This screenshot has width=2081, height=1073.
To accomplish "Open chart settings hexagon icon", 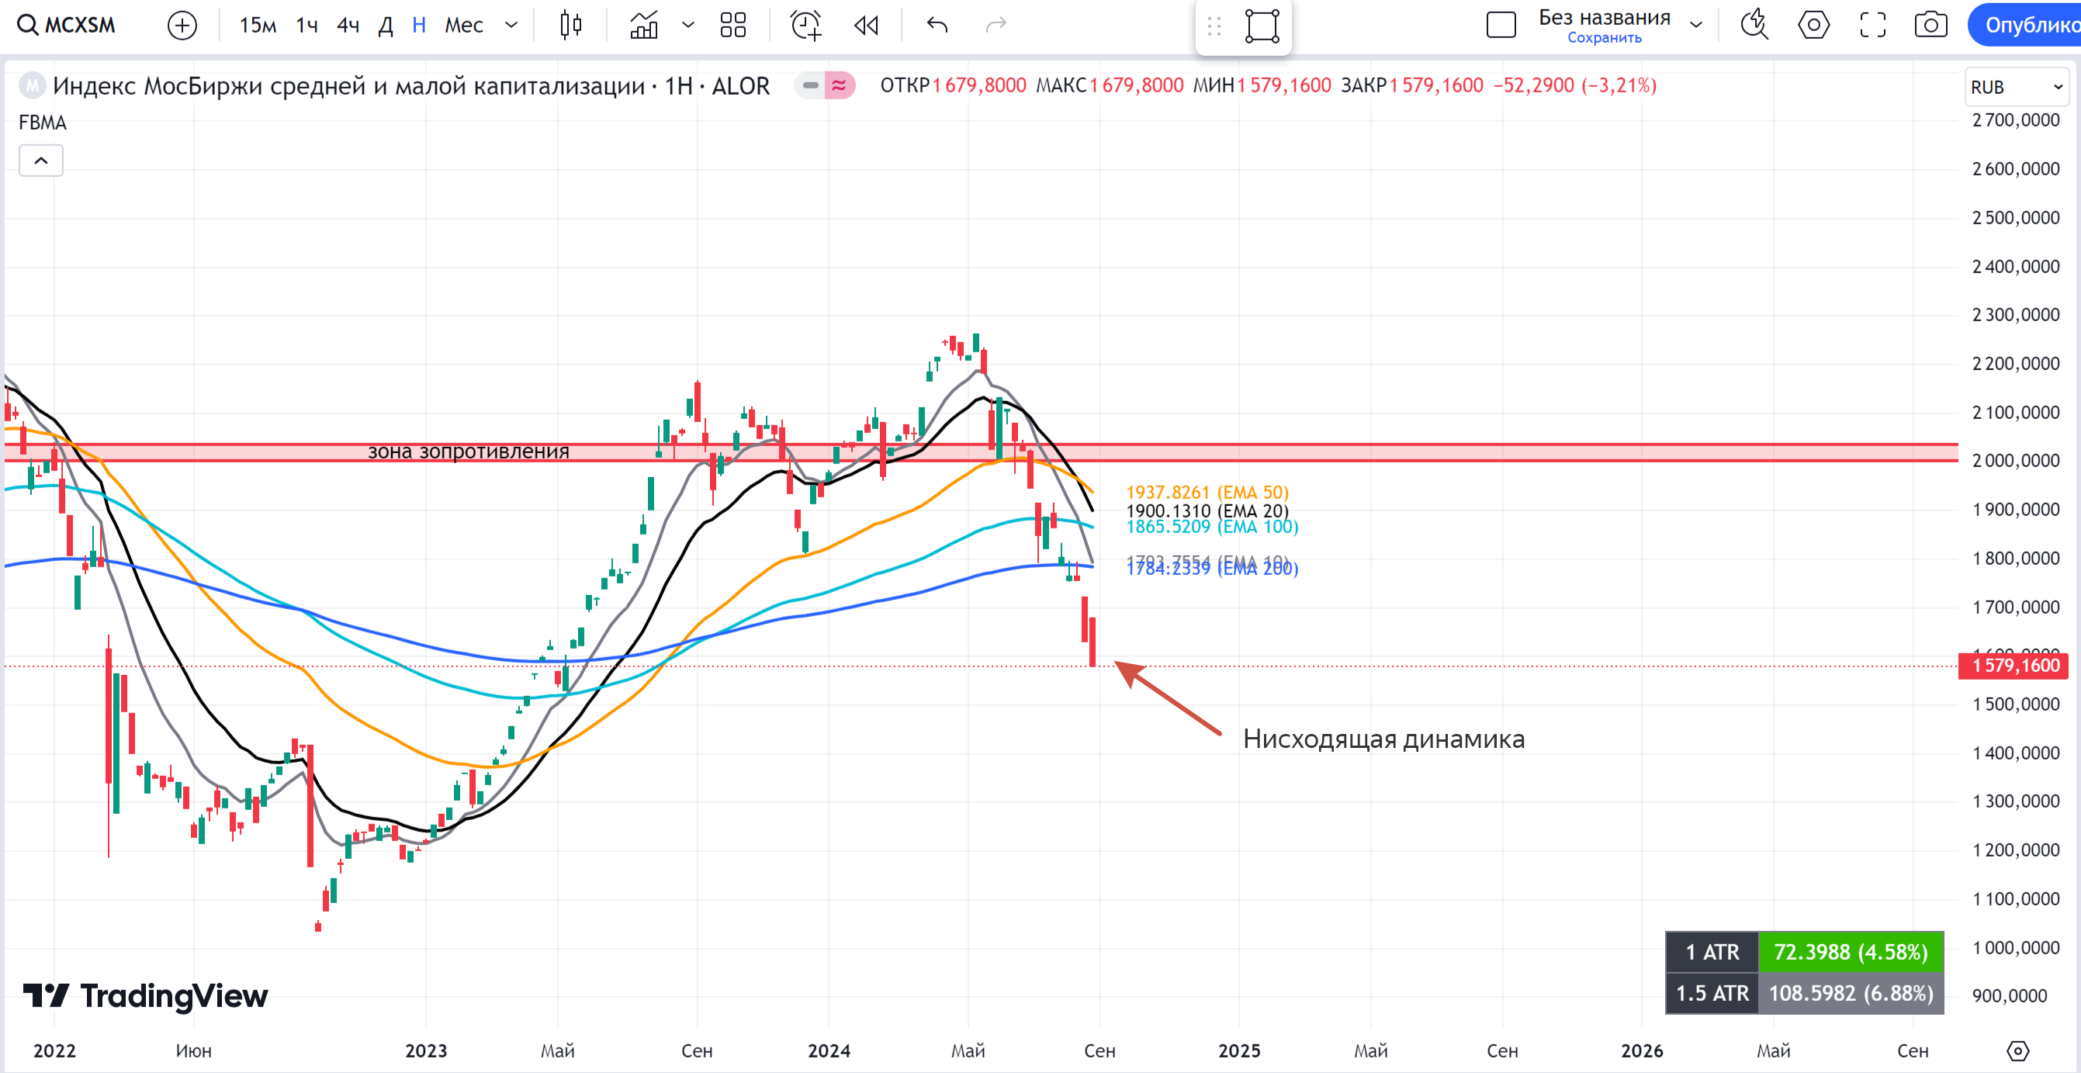I will point(1813,25).
